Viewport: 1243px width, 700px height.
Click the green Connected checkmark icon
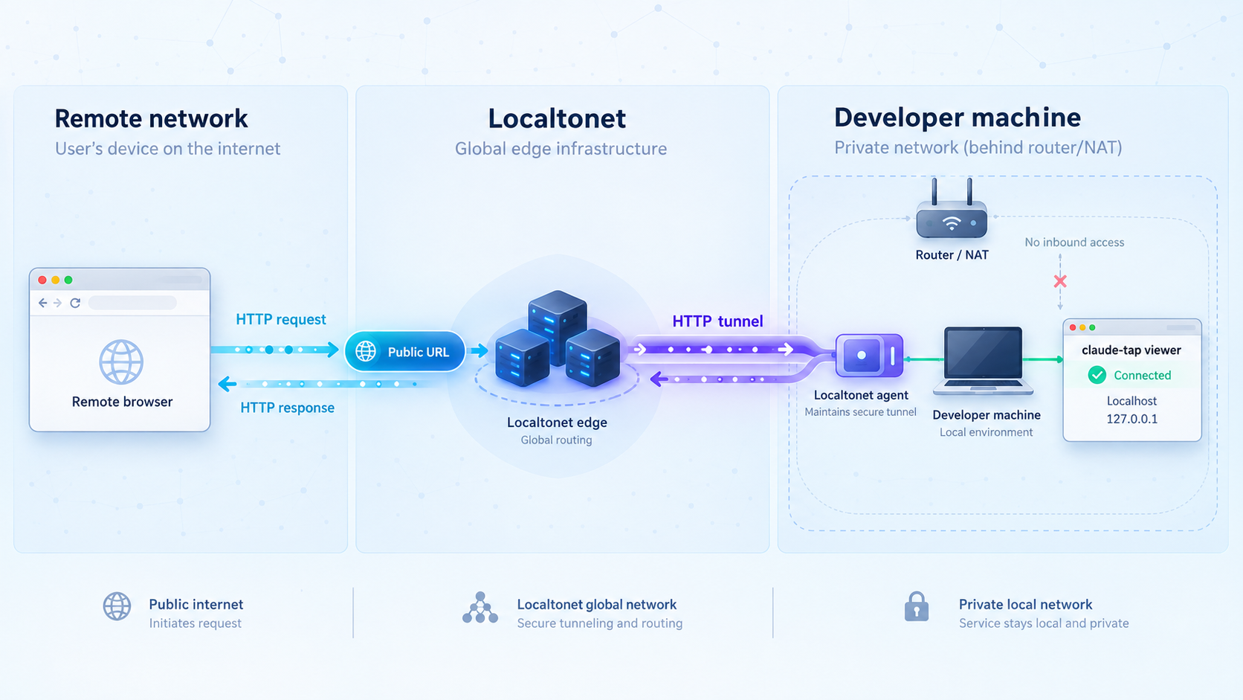(1097, 375)
